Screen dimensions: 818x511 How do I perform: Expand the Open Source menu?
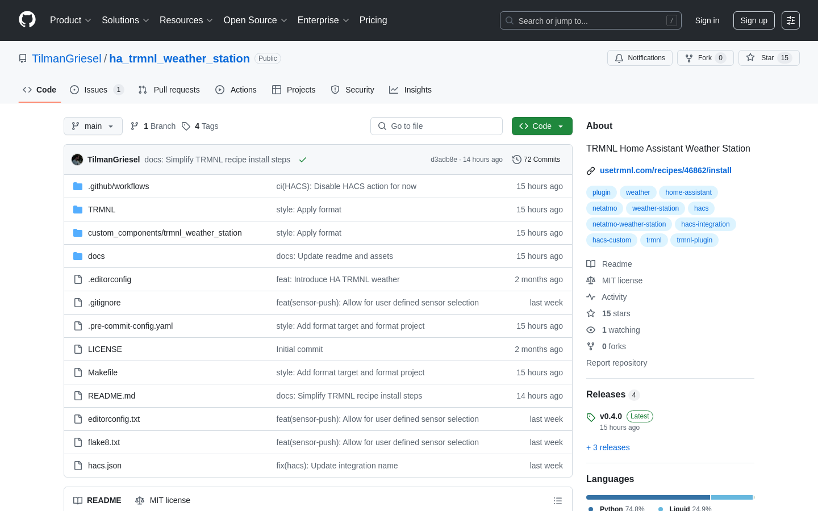click(256, 20)
